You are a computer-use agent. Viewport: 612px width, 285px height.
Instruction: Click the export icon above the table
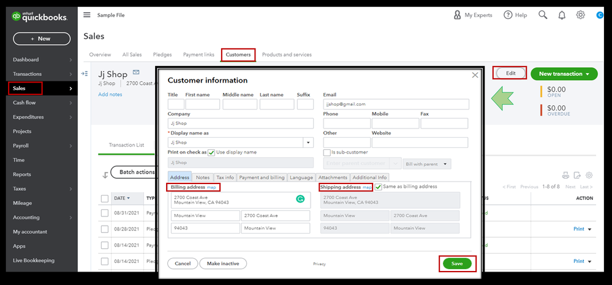577,175
